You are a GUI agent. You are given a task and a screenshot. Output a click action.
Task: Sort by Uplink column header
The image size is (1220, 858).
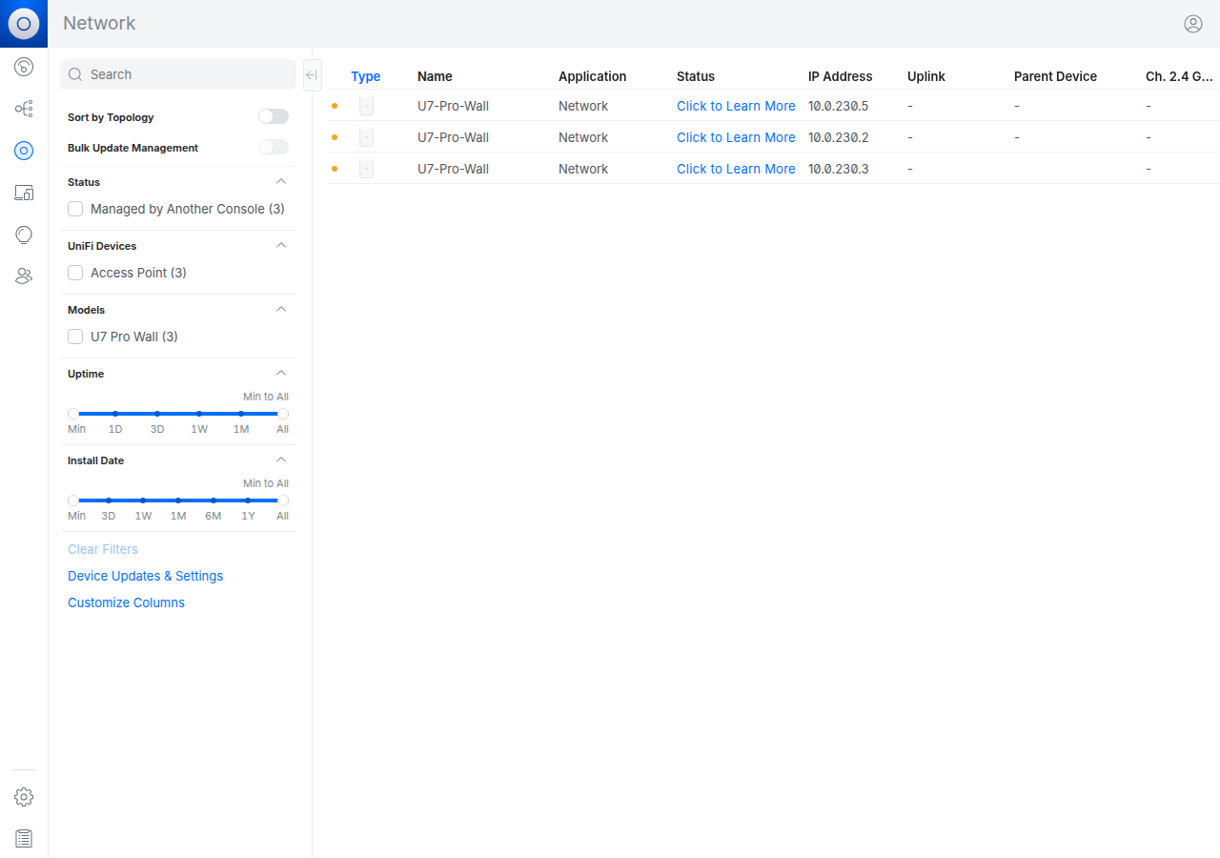[x=926, y=76]
